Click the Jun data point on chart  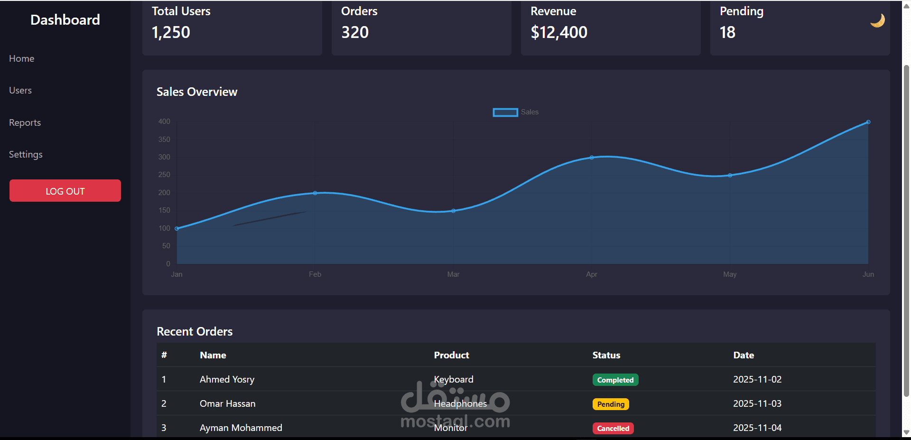coord(868,122)
